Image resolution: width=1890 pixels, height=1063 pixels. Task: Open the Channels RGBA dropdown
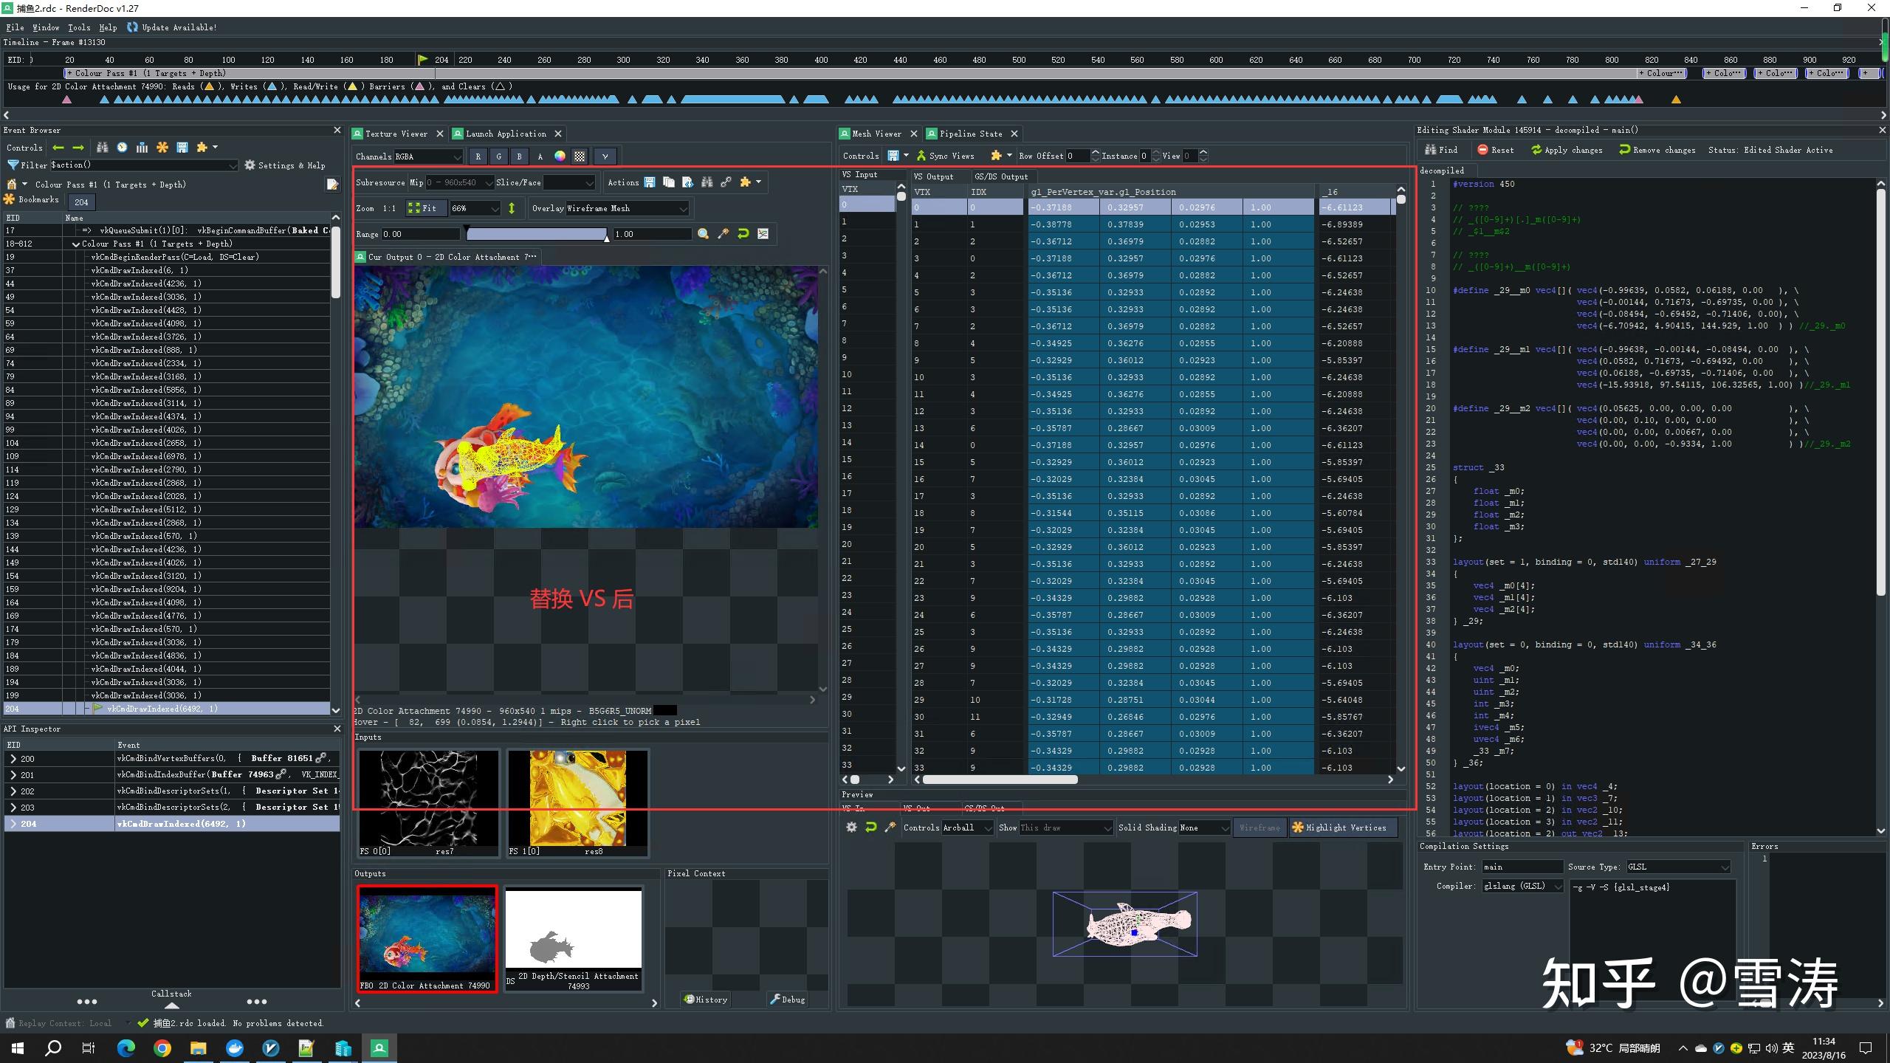pyautogui.click(x=428, y=156)
